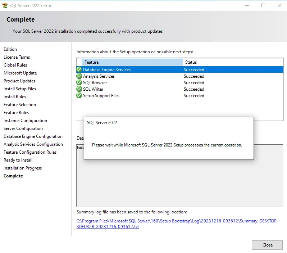
Task: Click Succeeded status for Analysis Services
Action: click(194, 76)
